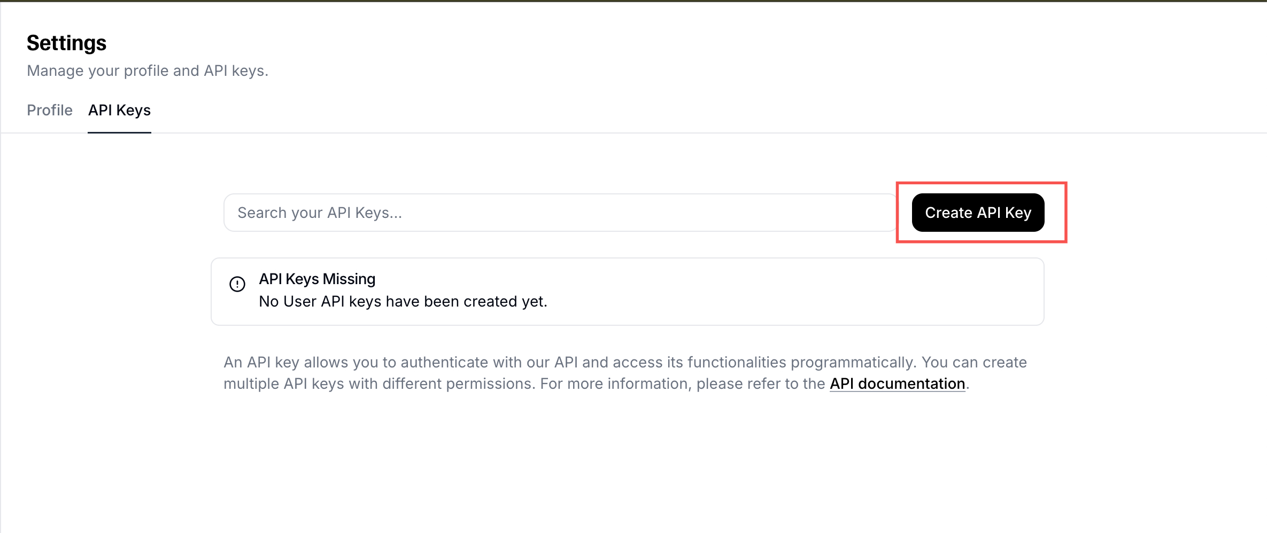This screenshot has height=533, width=1267.
Task: Open the API Keys tab
Action: pyautogui.click(x=119, y=110)
